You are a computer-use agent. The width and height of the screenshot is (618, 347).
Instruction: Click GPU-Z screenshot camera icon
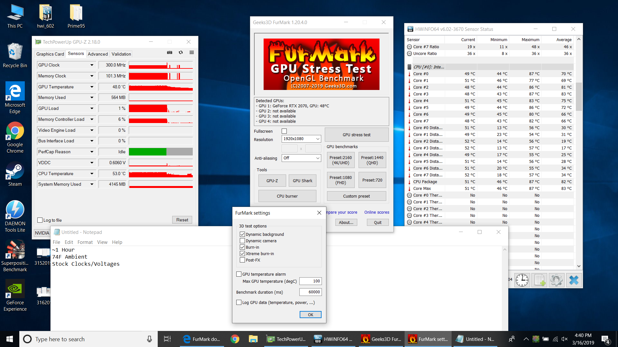click(170, 52)
